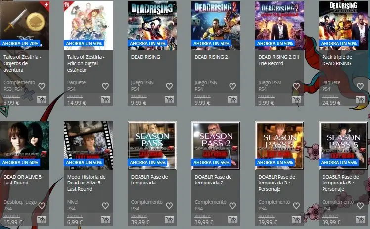Image resolution: width=370 pixels, height=229 pixels.
Task: Put Pack triple de DEAD RISING in cart
Action: pos(360,100)
